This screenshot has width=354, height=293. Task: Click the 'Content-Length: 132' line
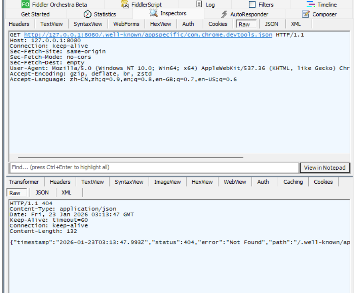pos(43,231)
